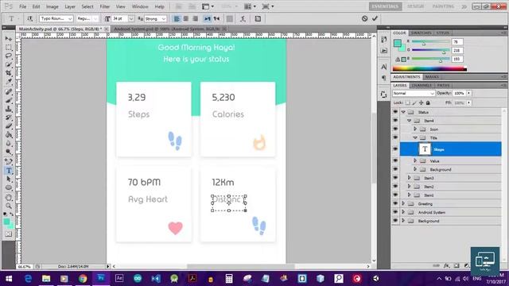Screen dimensions: 509x286
Task: Open the blend mode Normal dropdown
Action: click(x=414, y=94)
